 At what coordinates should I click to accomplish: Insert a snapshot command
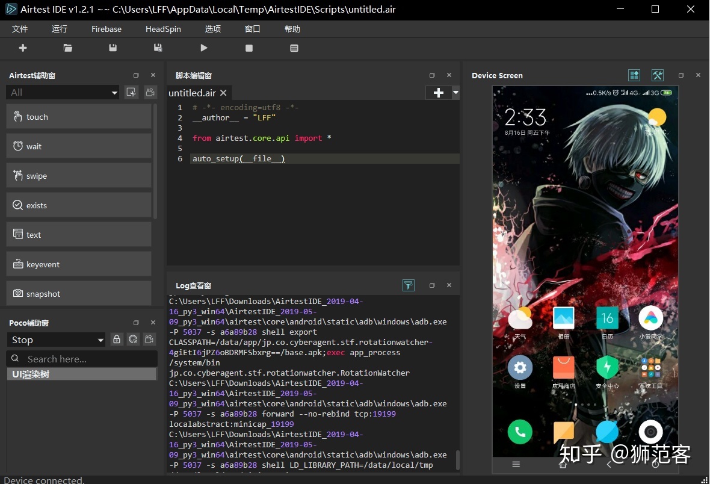79,293
